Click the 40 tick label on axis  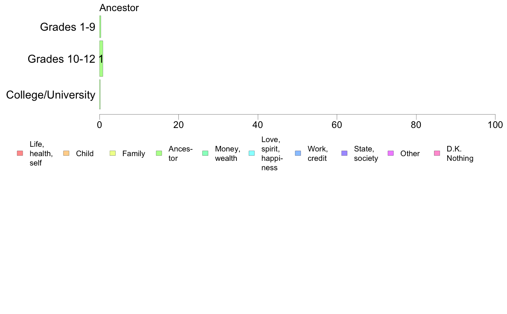pyautogui.click(x=258, y=125)
